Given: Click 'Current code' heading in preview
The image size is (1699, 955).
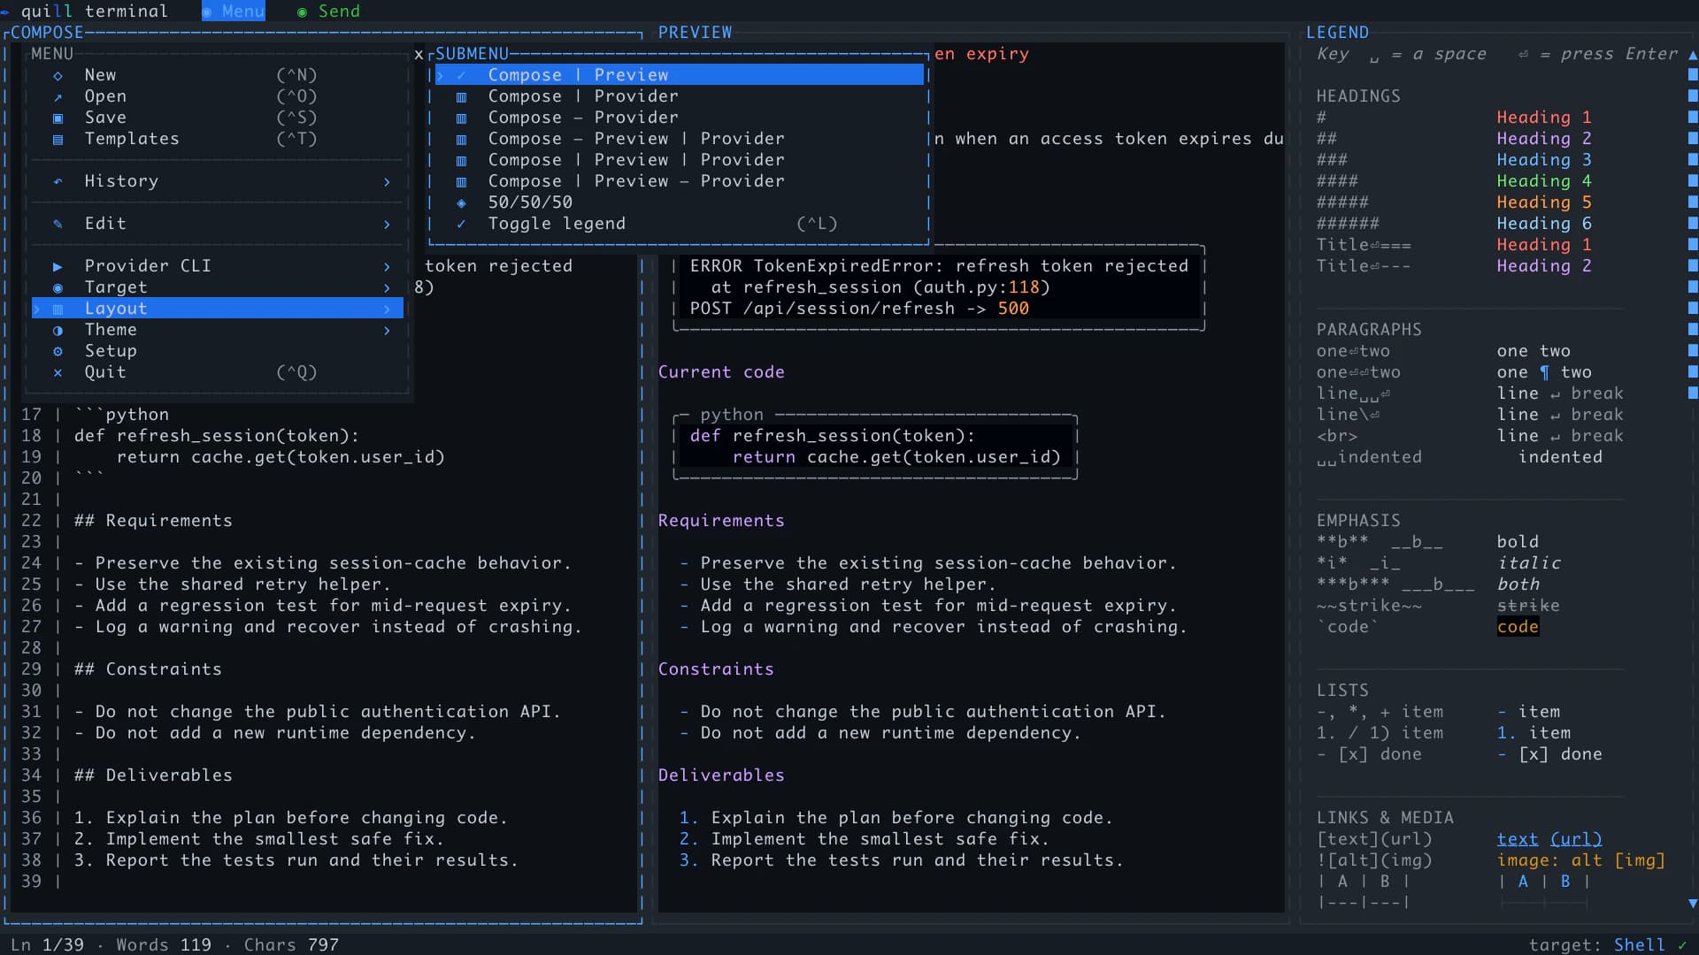Looking at the screenshot, I should pyautogui.click(x=721, y=372).
